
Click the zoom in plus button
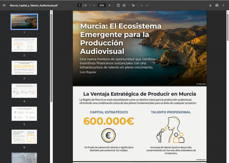point(109,5)
